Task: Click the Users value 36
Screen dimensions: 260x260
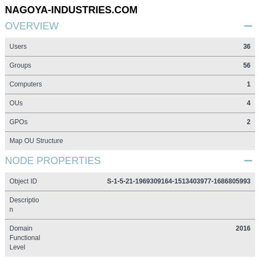Action: (x=247, y=47)
